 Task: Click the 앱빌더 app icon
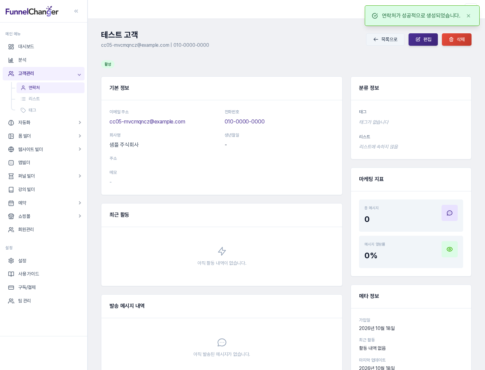point(11,163)
